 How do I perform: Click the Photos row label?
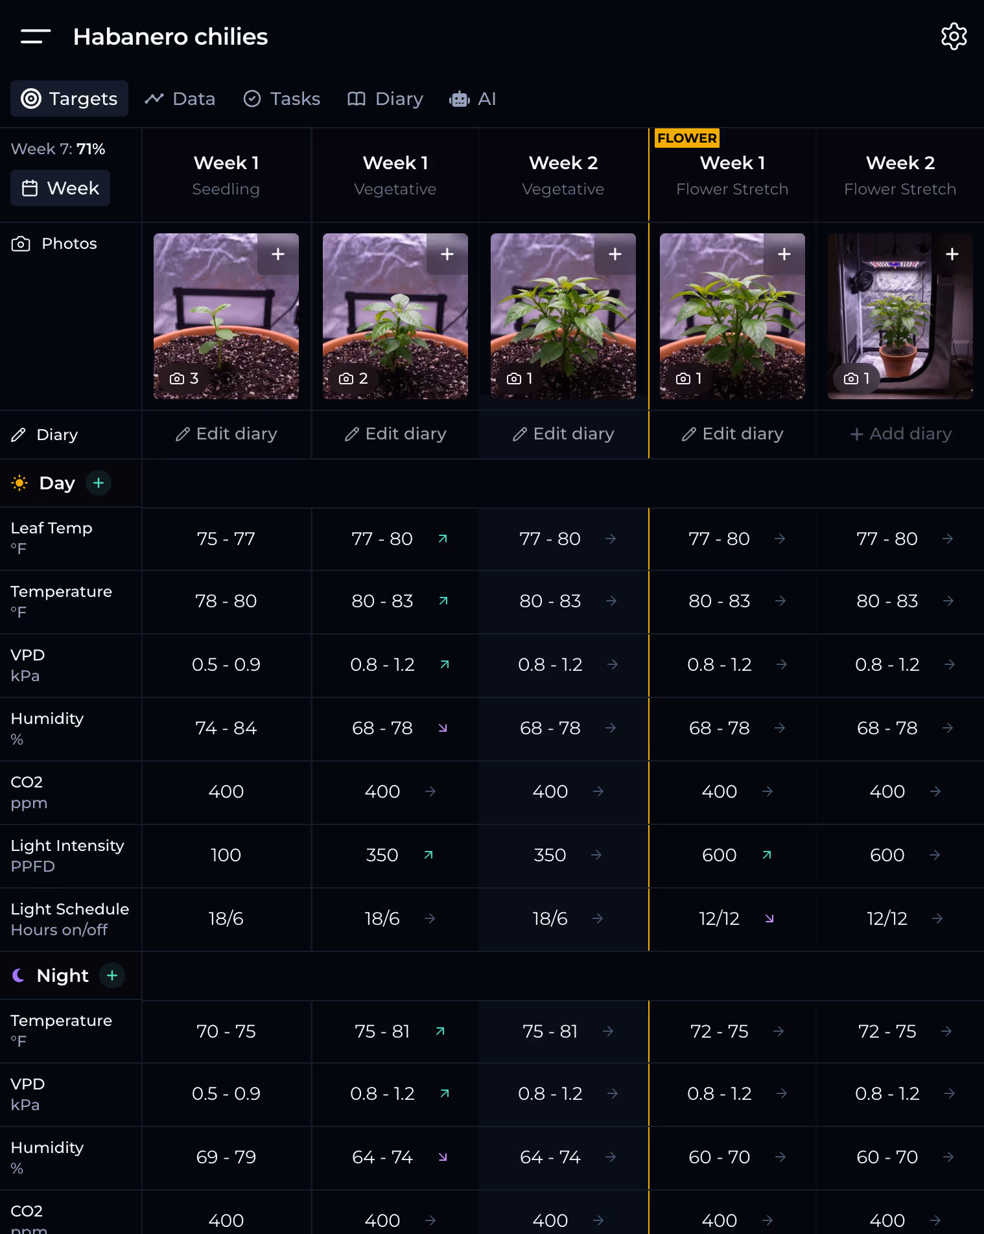point(54,244)
